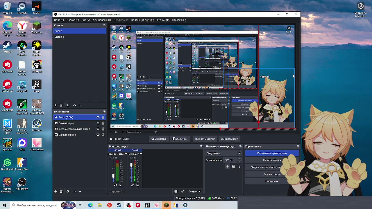Open Фильтры for the selected source
The width and height of the screenshot is (372, 209).
point(180,139)
